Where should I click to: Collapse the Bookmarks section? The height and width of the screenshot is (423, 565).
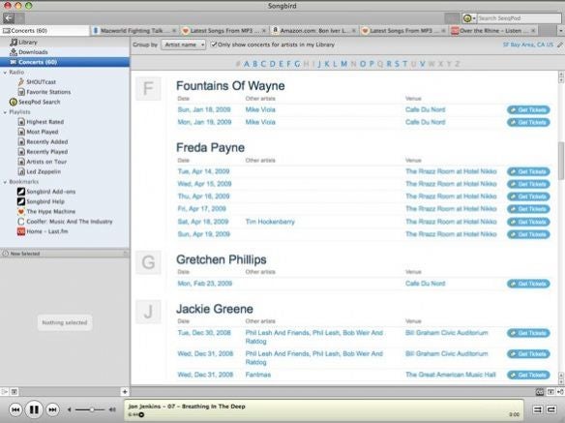point(5,182)
